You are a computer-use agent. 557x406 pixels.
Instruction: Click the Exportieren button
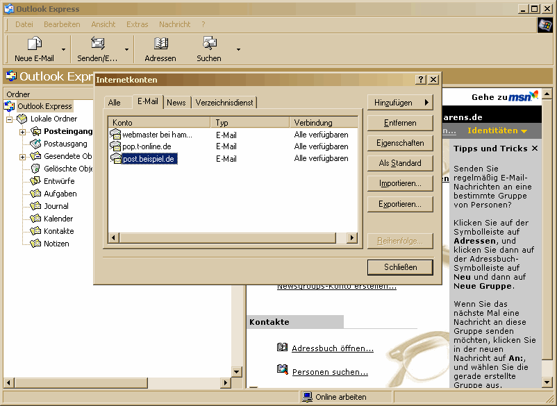tap(400, 204)
